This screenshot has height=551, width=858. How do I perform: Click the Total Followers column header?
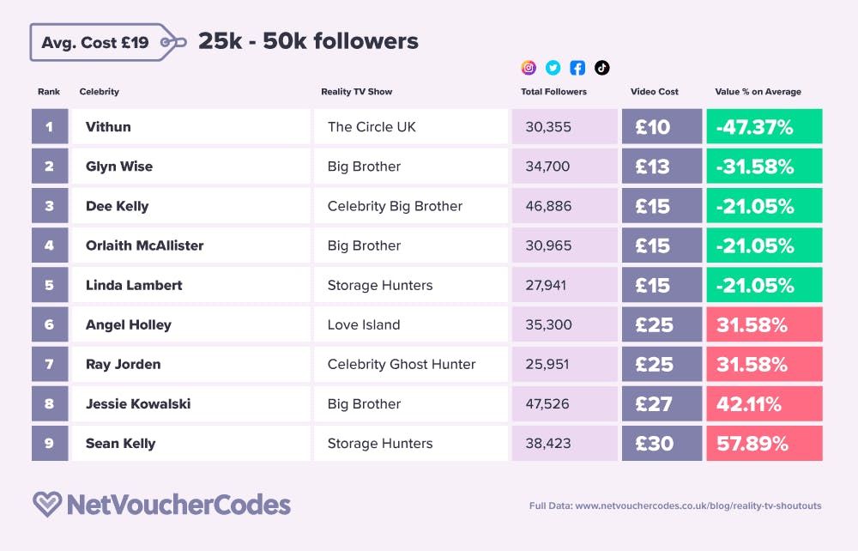pyautogui.click(x=553, y=91)
